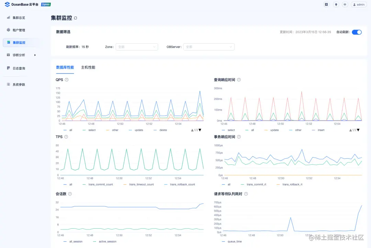The width and height of the screenshot is (371, 248).
Task: Toggle the QPS 'select' legend series
Action: point(89,130)
